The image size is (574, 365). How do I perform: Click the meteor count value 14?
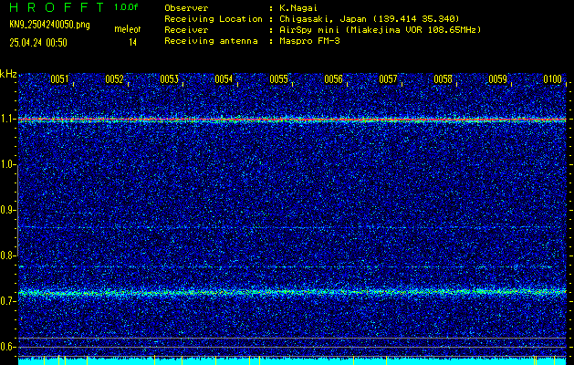[132, 43]
